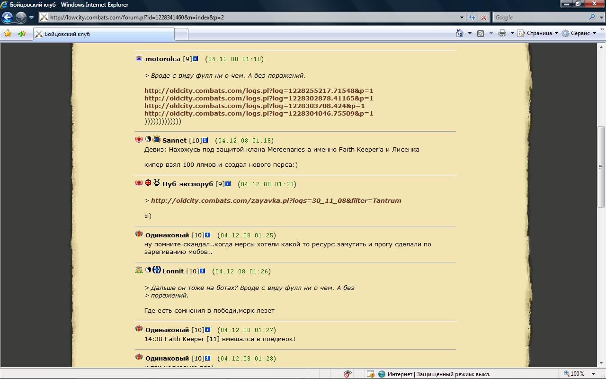Viewport: 606px width, 379px height.
Task: Click yin-yang icon beside Sannet
Action: (148, 139)
